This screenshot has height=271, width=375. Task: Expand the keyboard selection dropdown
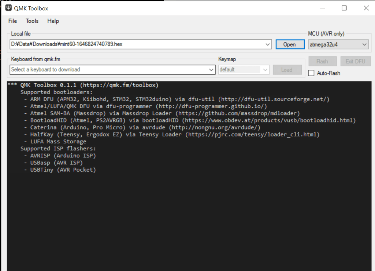click(211, 70)
